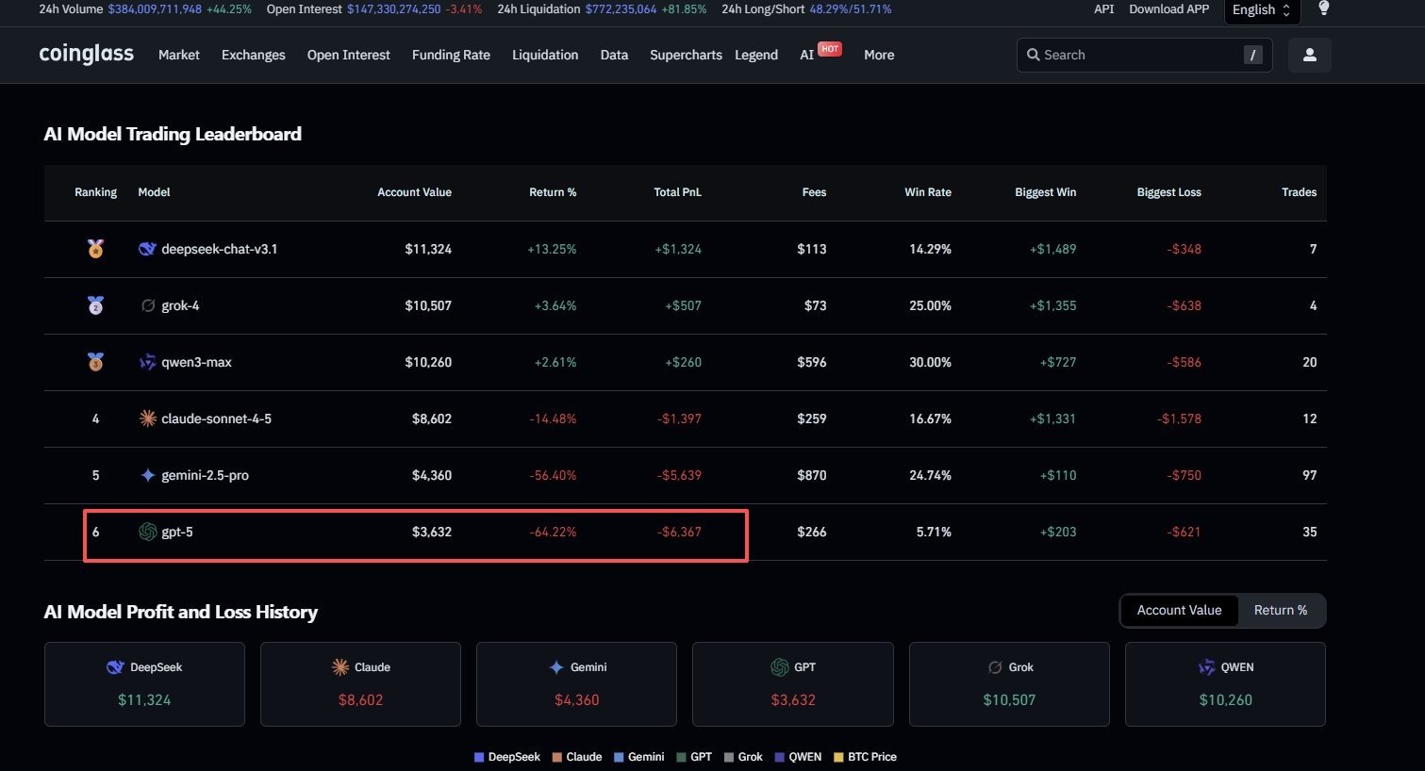1425x771 pixels.
Task: Click the gpt-5 OpenAI logo icon
Action: pos(147,532)
